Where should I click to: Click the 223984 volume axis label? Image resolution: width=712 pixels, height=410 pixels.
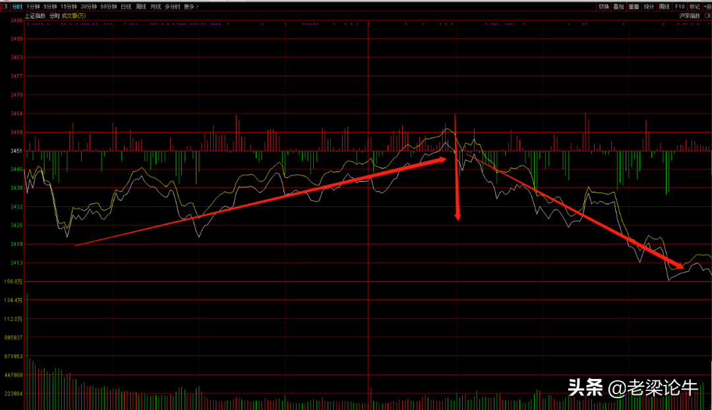point(14,394)
